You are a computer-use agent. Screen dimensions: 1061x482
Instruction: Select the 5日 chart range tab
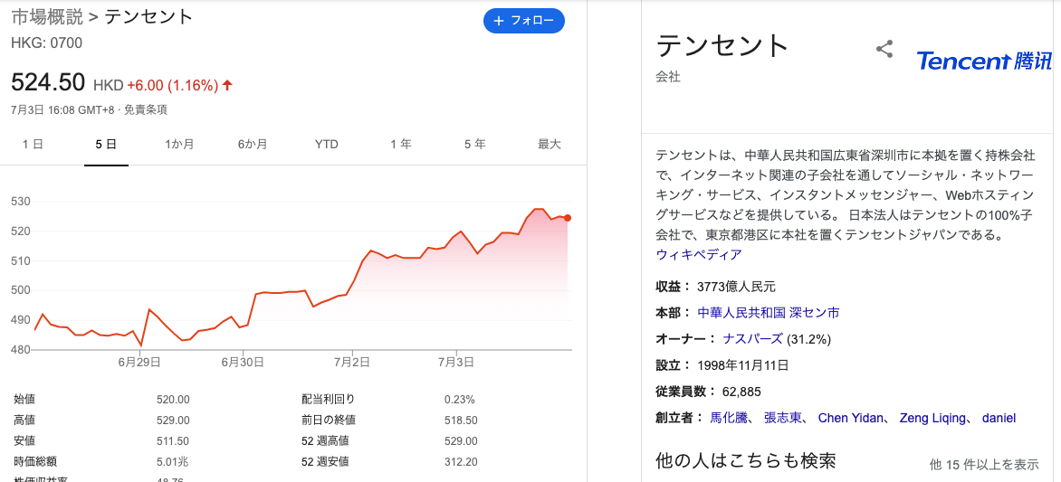pyautogui.click(x=106, y=144)
